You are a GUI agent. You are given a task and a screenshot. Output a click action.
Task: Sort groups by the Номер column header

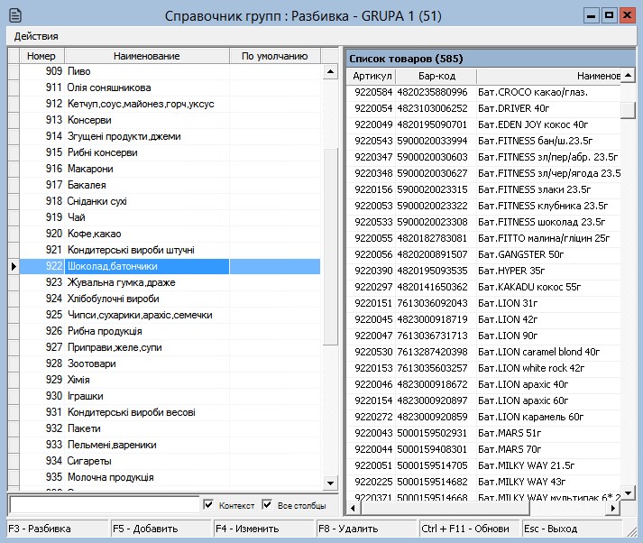click(41, 56)
